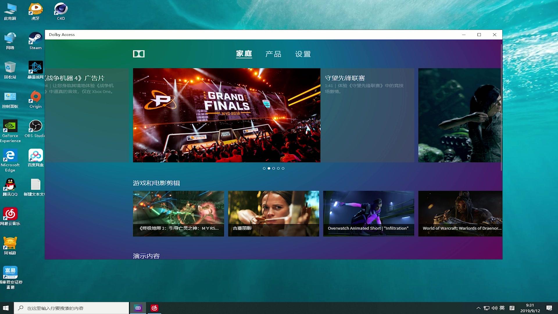Viewport: 558px width, 314px height.
Task: Switch to the 产品 tab
Action: (273, 54)
